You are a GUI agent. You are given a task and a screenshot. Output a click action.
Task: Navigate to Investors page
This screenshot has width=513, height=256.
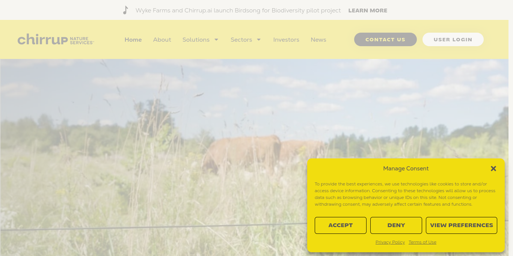[286, 39]
